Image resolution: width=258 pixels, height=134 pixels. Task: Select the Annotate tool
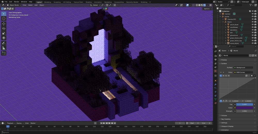[4, 43]
